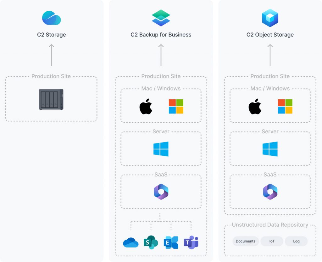Expand the Unstructured Data Repository section
This screenshot has height=262, width=322.
tap(270, 225)
